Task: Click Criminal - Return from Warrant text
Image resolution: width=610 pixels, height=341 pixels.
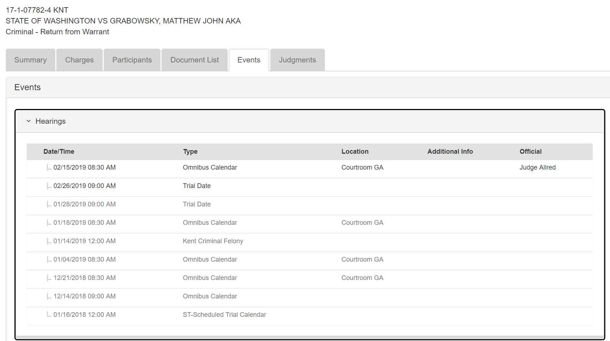Action: click(57, 32)
